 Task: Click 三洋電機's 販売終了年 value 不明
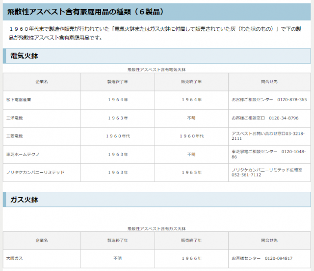[x=191, y=118]
